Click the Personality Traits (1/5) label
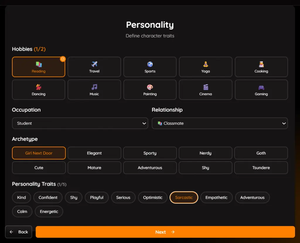The height and width of the screenshot is (243, 300). click(x=39, y=184)
